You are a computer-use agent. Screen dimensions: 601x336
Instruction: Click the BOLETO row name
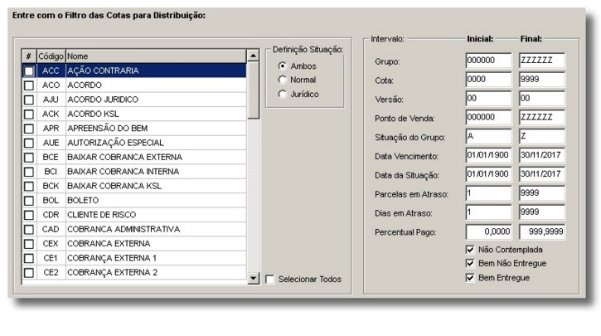[x=83, y=201]
